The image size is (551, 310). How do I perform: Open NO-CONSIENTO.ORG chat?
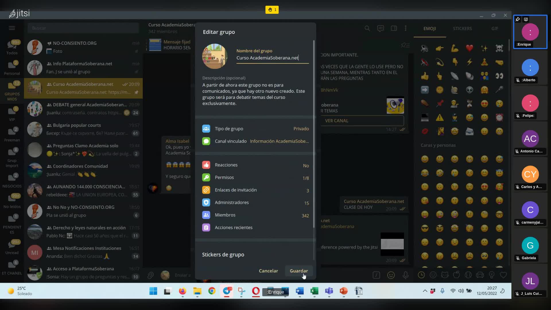click(x=84, y=47)
